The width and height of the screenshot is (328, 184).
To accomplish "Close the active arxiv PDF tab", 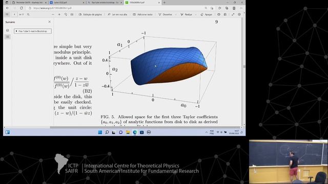I will point(159,3).
